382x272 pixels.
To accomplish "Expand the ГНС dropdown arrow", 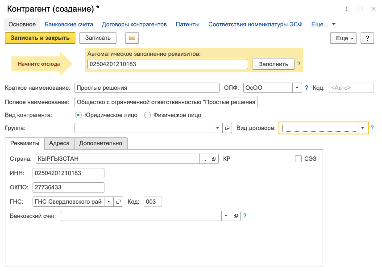I will pos(109,202).
